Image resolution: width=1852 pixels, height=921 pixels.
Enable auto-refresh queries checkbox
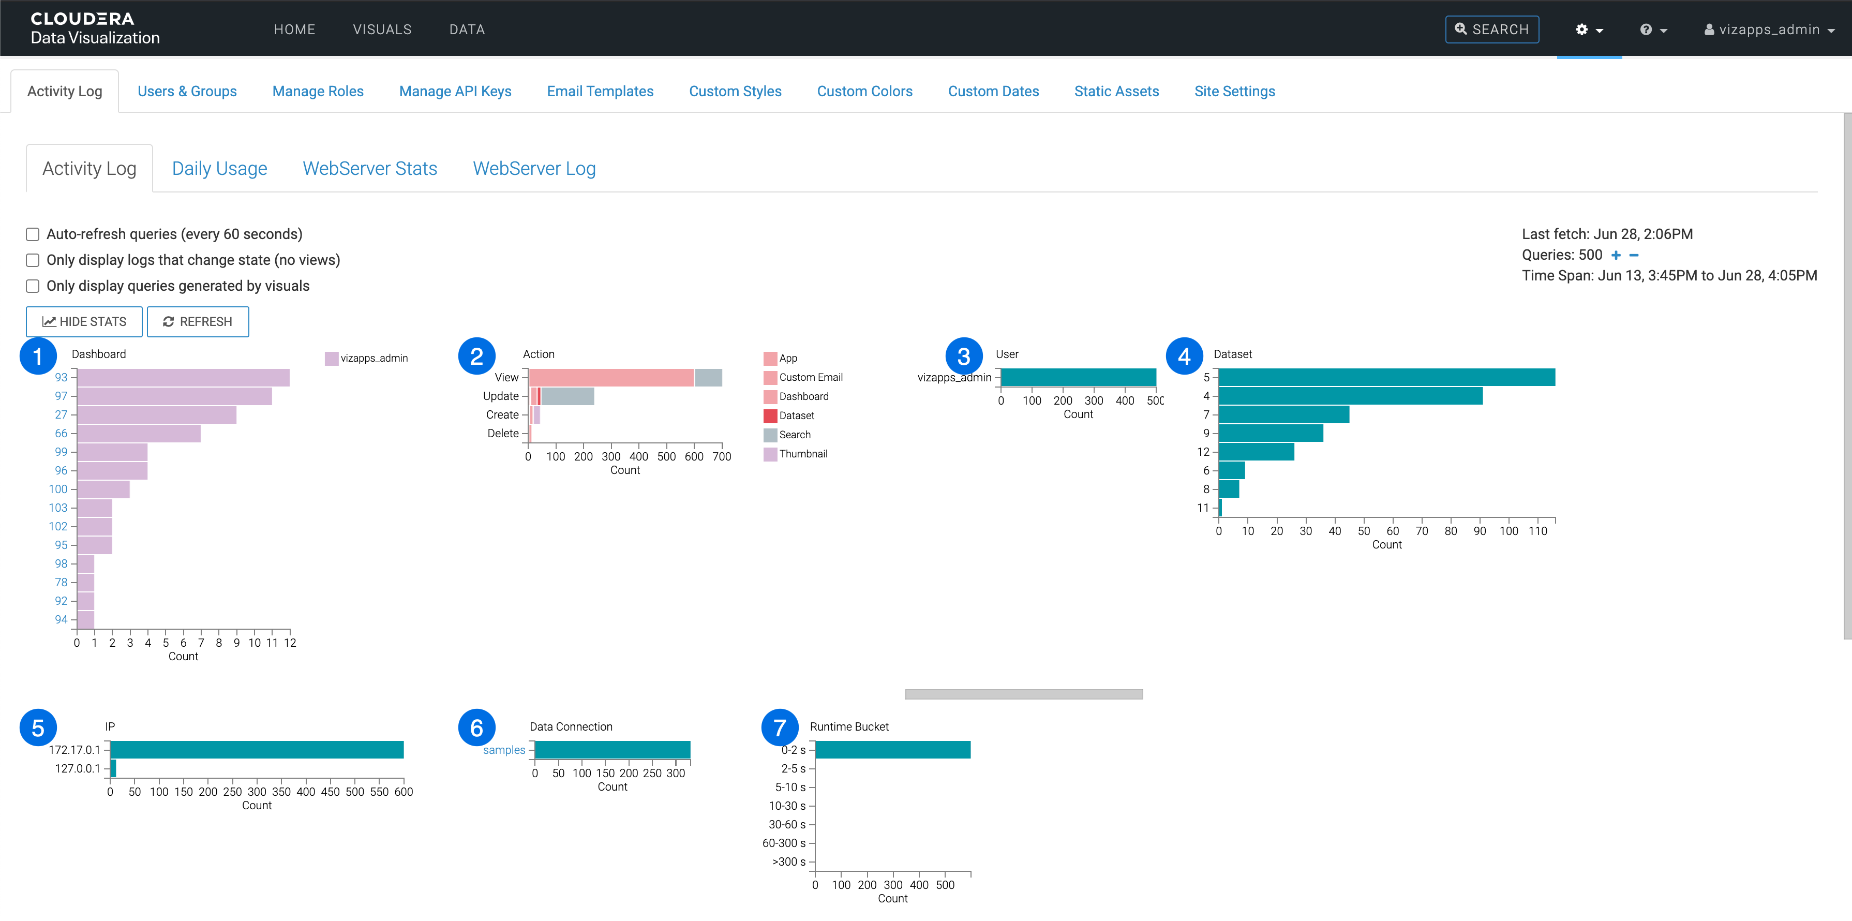[x=33, y=234]
